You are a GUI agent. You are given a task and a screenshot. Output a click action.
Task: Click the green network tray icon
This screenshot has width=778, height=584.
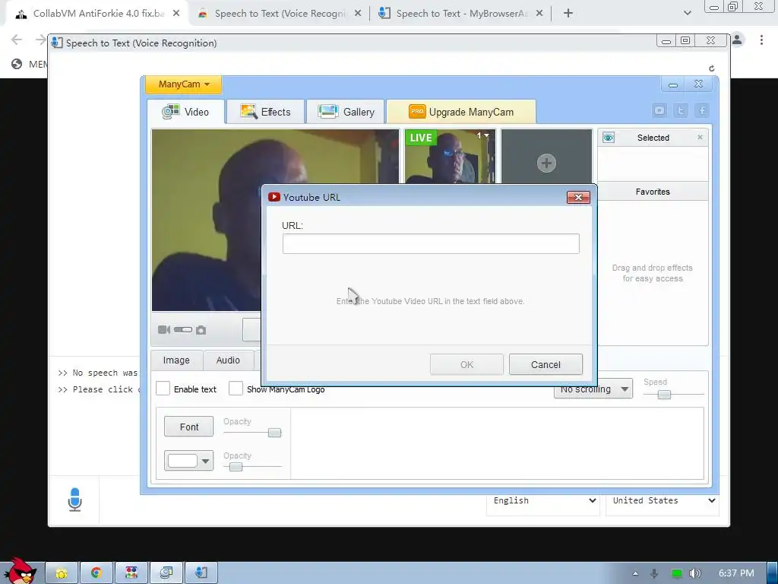coord(676,573)
